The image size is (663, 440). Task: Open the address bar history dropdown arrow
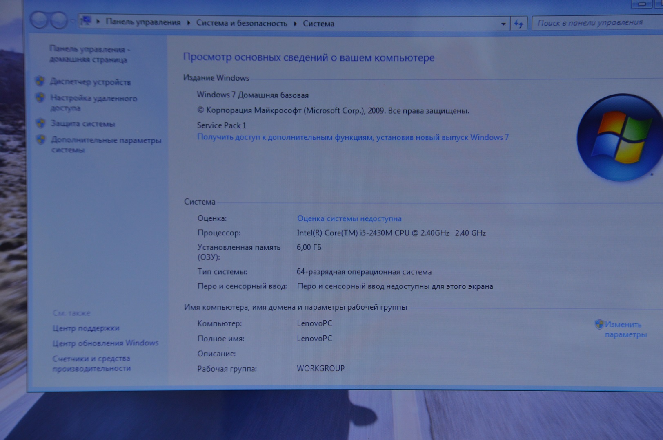[503, 24]
